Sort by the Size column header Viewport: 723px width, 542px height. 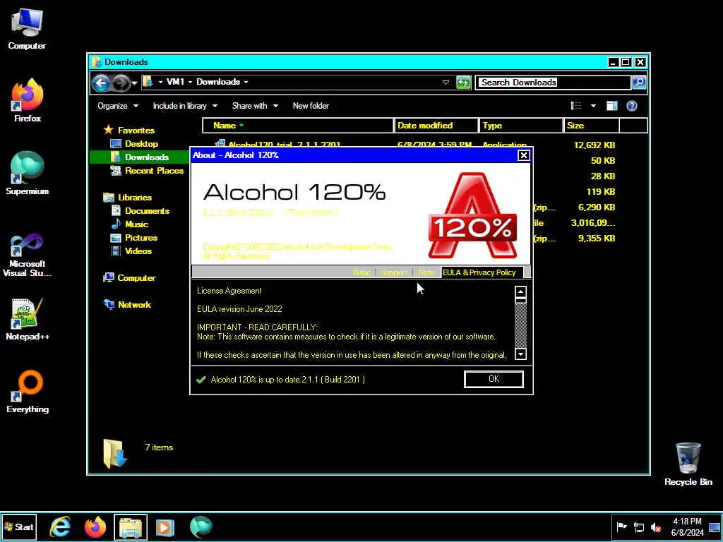591,126
